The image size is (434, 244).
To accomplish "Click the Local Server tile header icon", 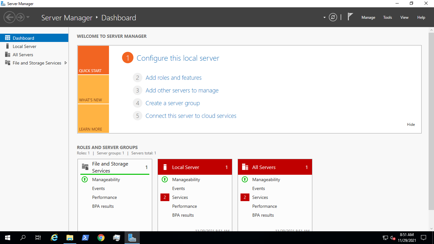I will pyautogui.click(x=165, y=167).
